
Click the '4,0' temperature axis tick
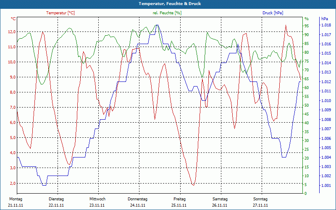click(x=12, y=153)
